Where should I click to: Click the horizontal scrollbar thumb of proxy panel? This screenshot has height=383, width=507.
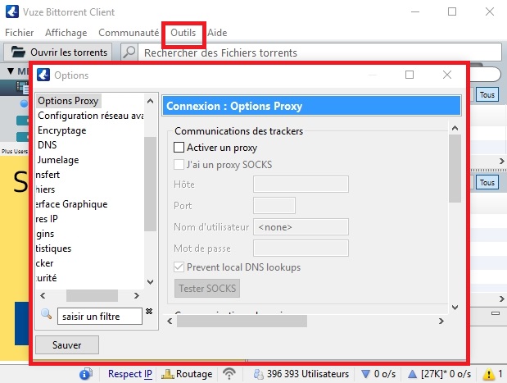point(242,321)
